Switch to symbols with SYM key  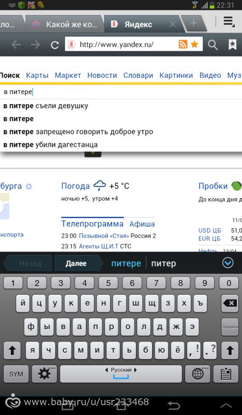click(16, 374)
